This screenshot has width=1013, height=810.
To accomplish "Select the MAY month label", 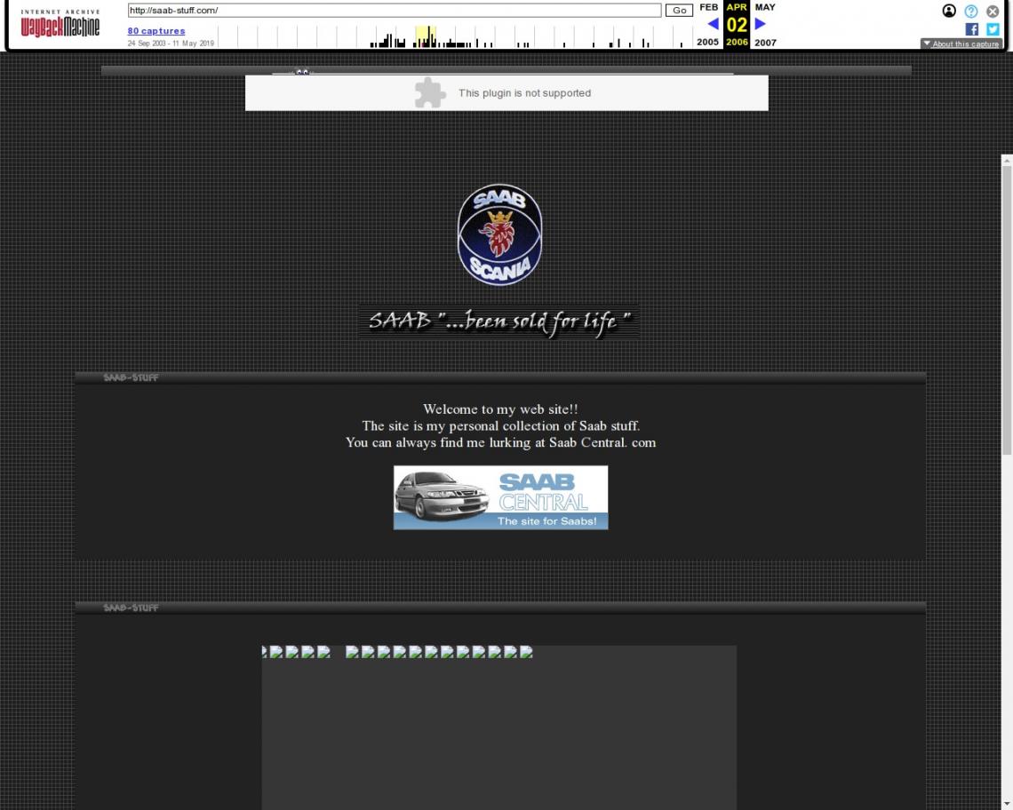I will tap(765, 7).
